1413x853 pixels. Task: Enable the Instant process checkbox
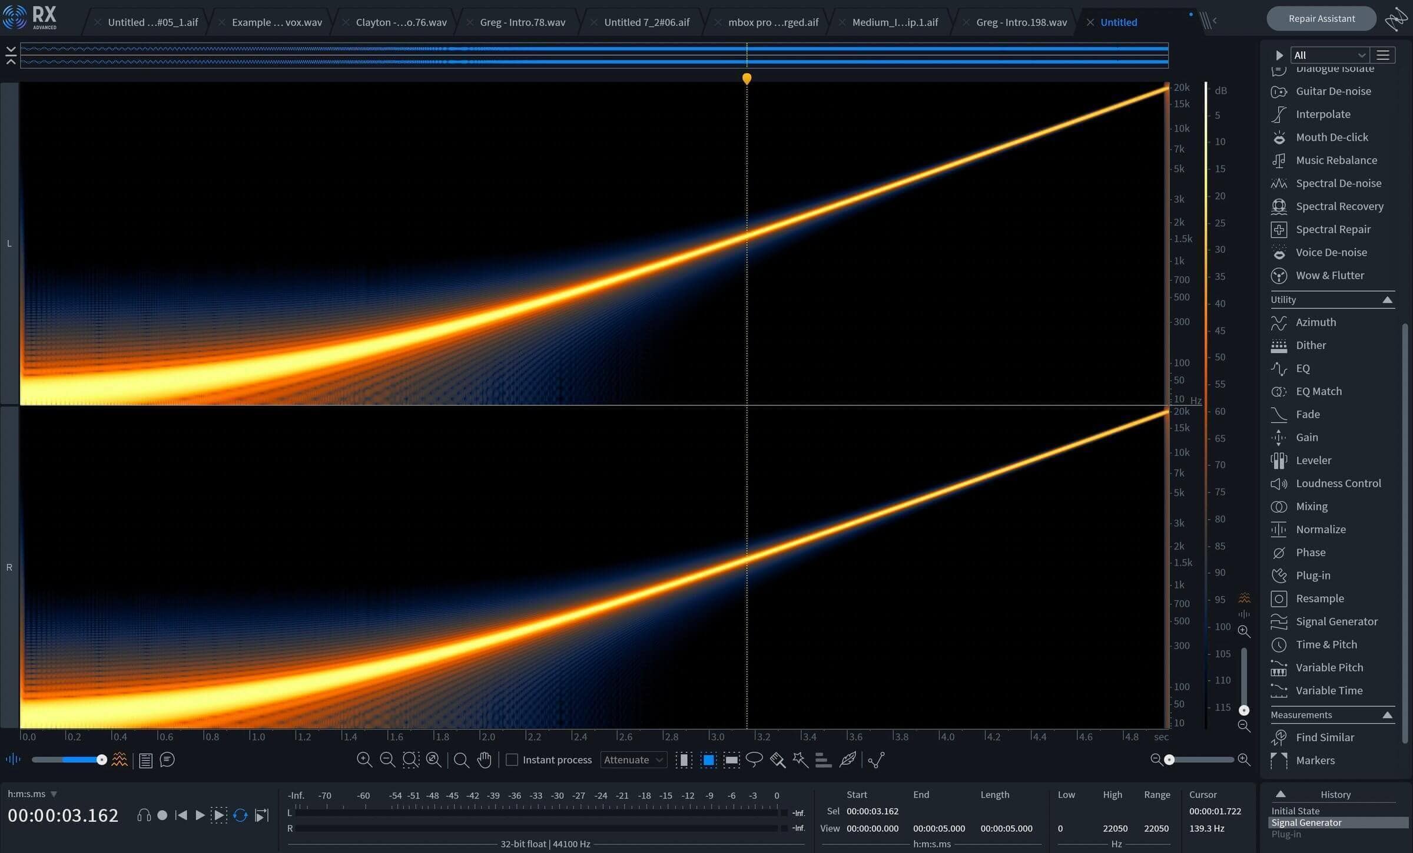pos(512,760)
